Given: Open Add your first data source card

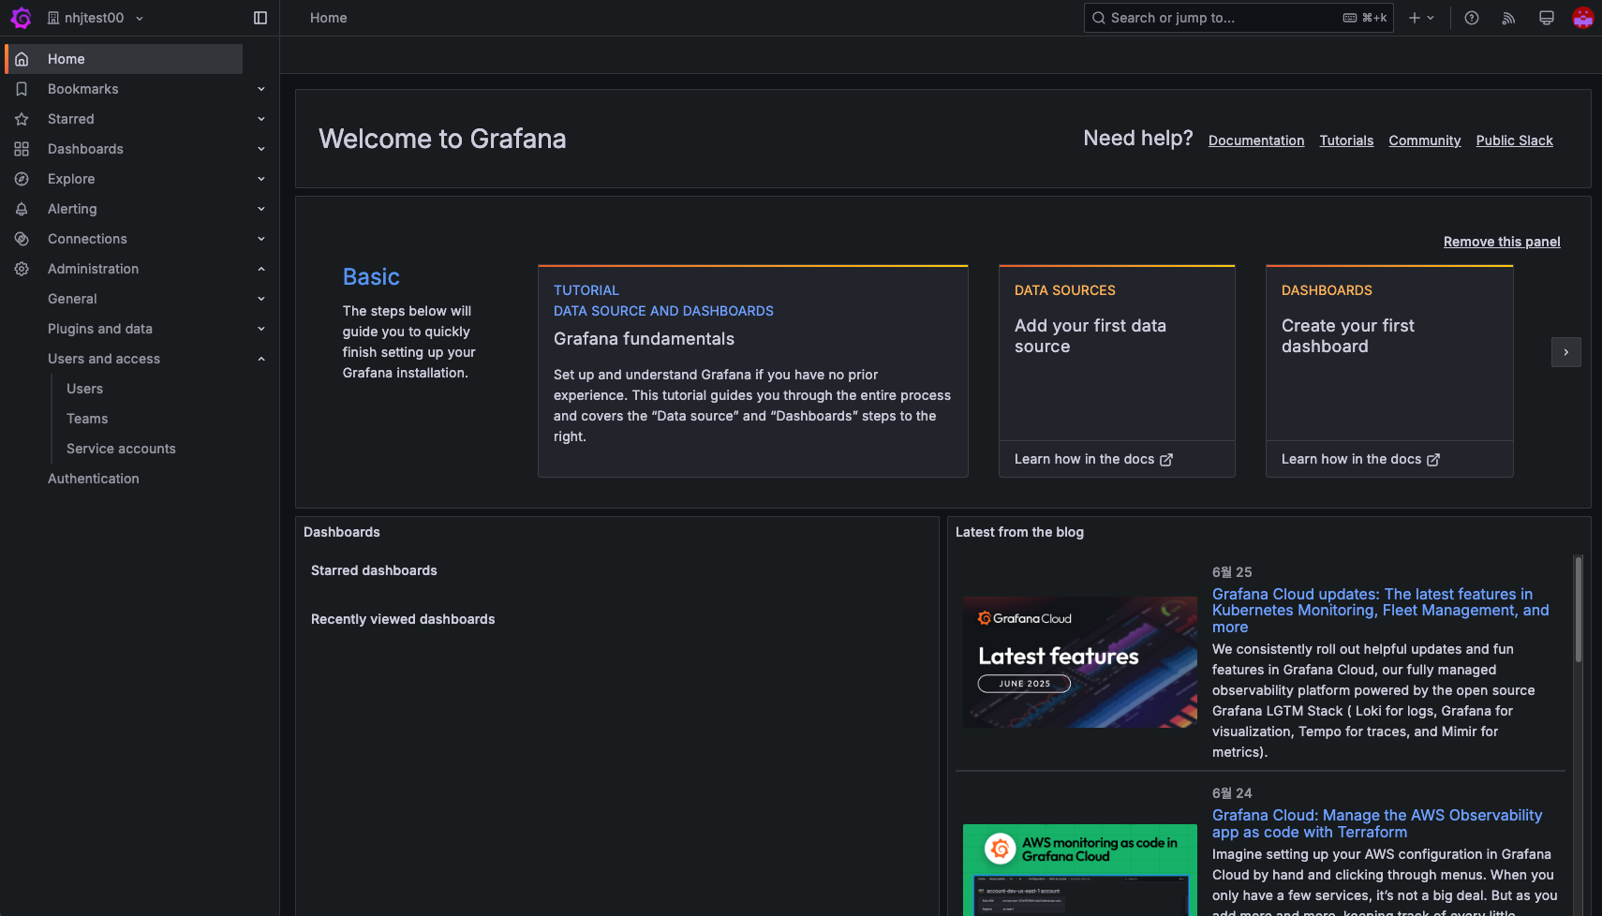Looking at the screenshot, I should (x=1117, y=371).
